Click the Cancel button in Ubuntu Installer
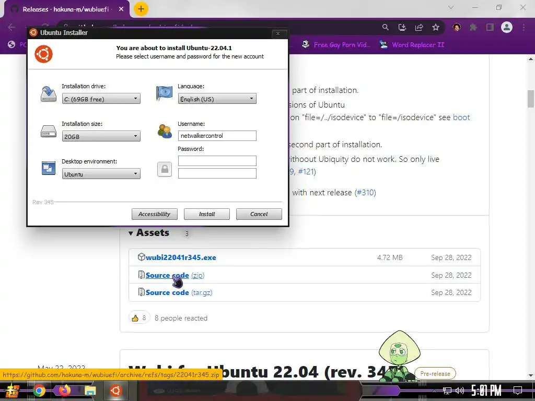 [x=259, y=214]
